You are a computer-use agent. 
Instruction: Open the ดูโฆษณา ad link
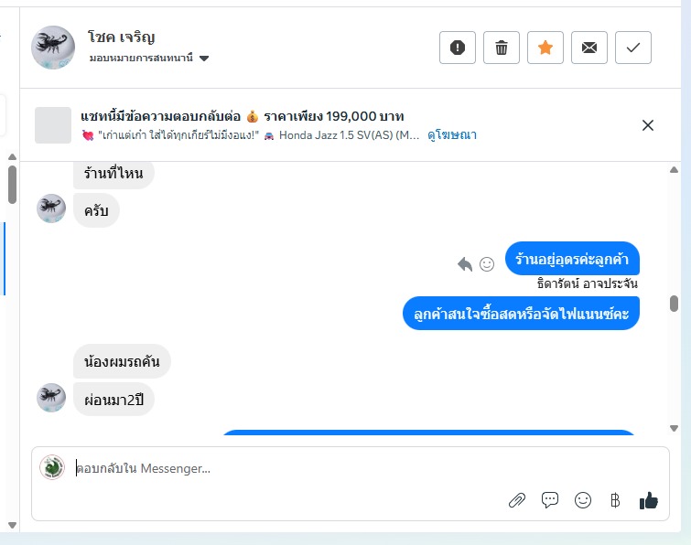pyautogui.click(x=452, y=135)
